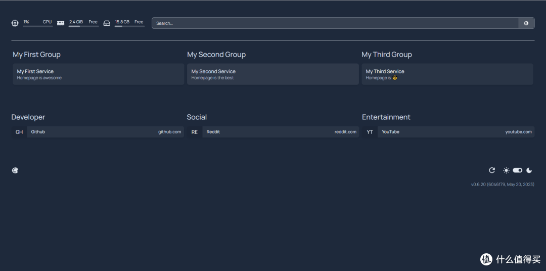Collapse the My Second Group heading

(x=216, y=55)
